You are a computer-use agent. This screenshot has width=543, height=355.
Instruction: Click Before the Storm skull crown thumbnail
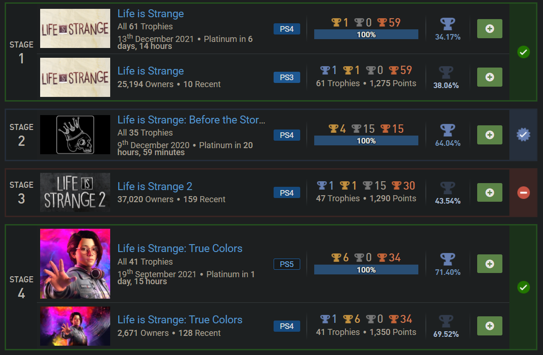tap(75, 135)
